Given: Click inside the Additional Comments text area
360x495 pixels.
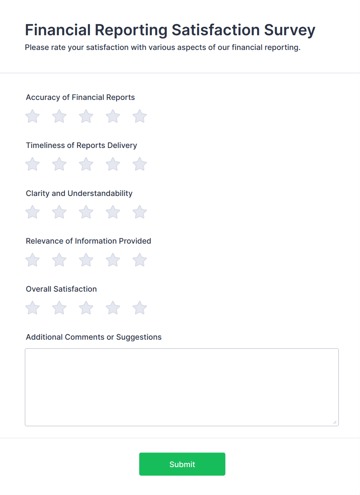Looking at the screenshot, I should (182, 387).
